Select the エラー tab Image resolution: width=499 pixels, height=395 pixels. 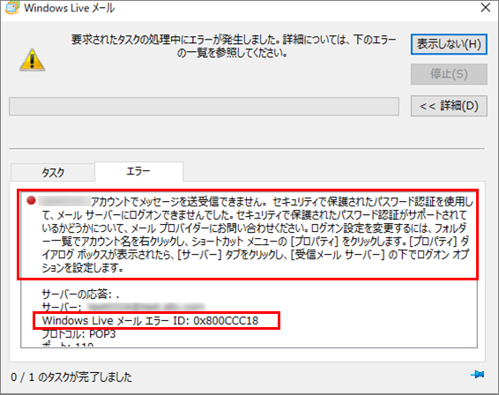coord(138,172)
